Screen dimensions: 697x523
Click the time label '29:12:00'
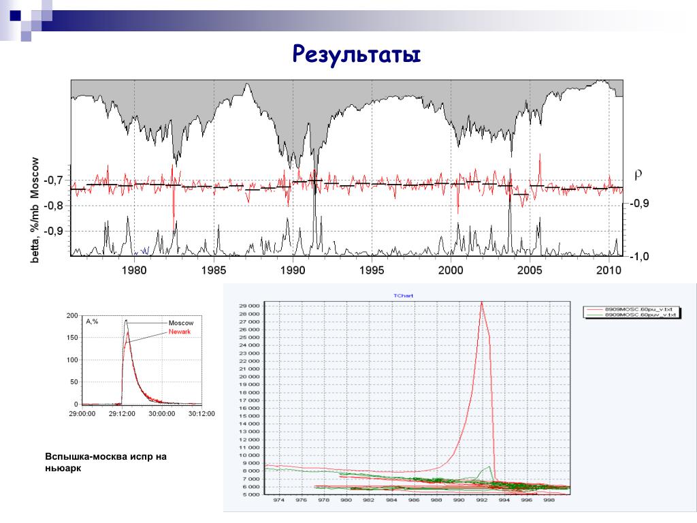point(123,413)
